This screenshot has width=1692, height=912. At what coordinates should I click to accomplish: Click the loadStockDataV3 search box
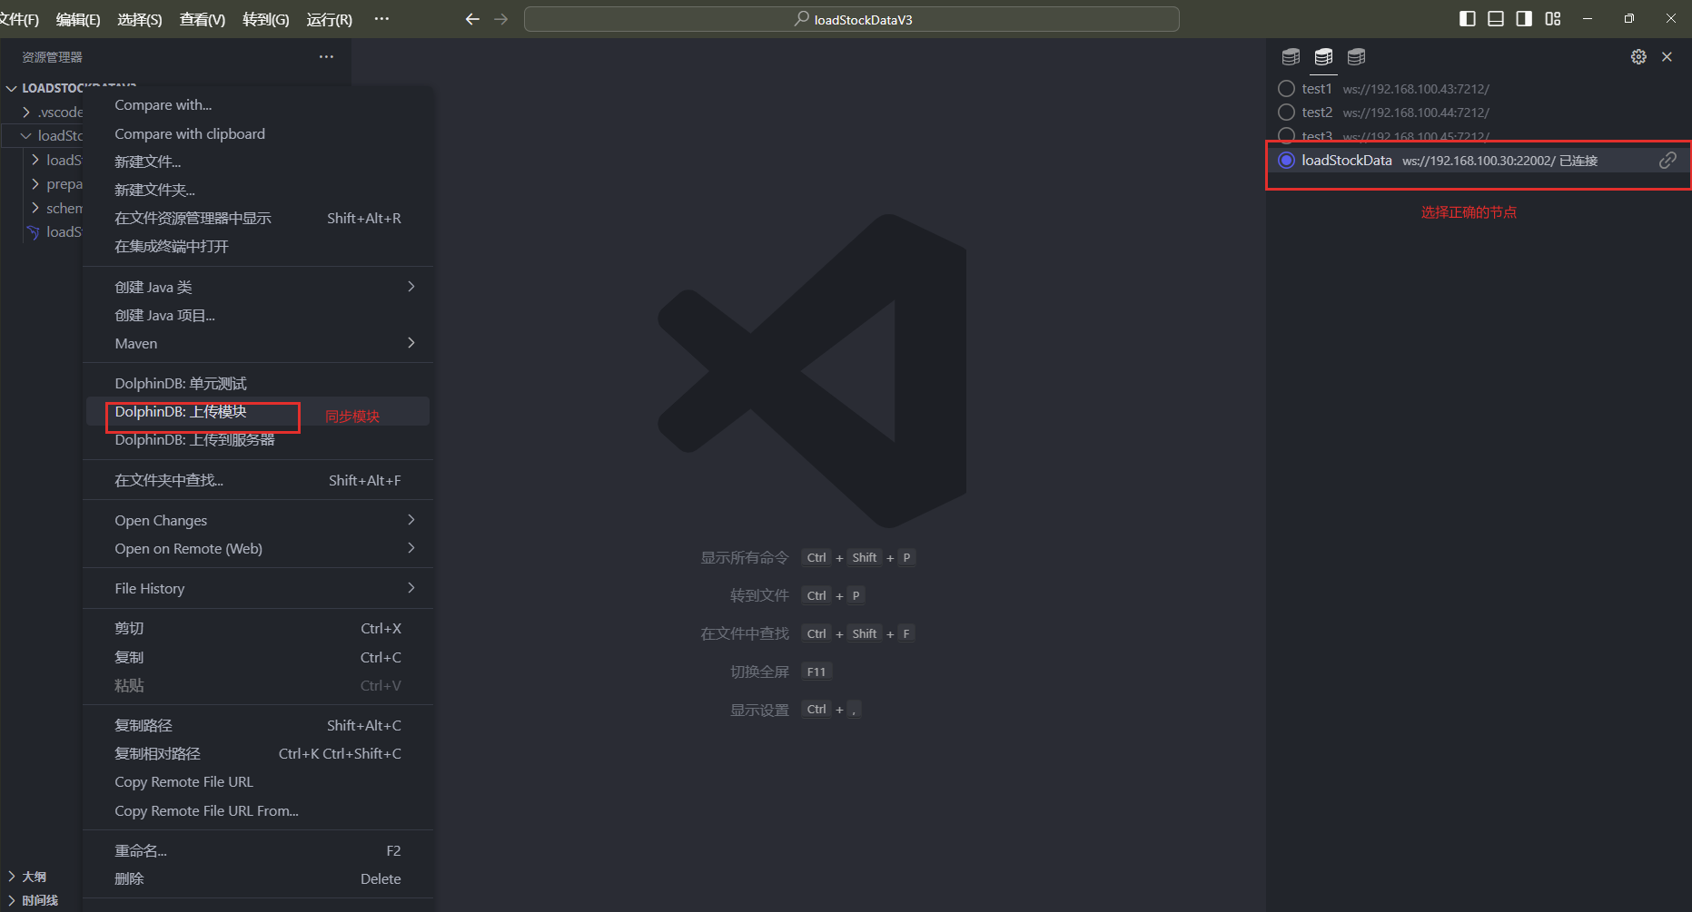(x=851, y=19)
